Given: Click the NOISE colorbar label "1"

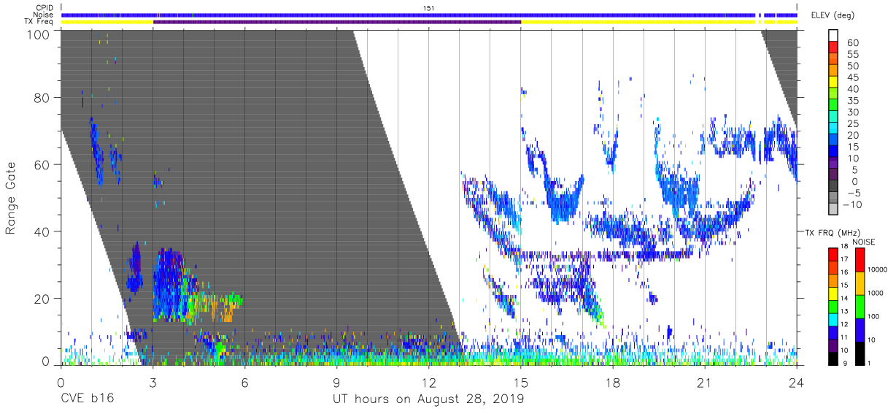Looking at the screenshot, I should [870, 362].
